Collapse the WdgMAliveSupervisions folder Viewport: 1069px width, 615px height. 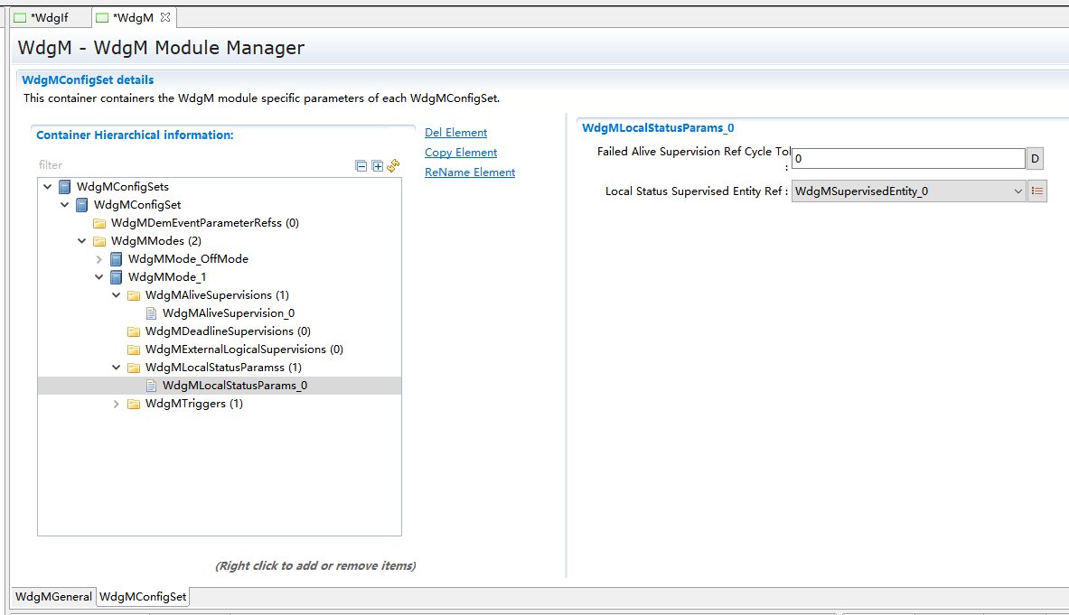pyautogui.click(x=117, y=295)
